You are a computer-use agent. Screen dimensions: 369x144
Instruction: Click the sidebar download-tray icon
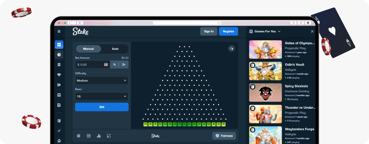pyautogui.click(x=59, y=95)
